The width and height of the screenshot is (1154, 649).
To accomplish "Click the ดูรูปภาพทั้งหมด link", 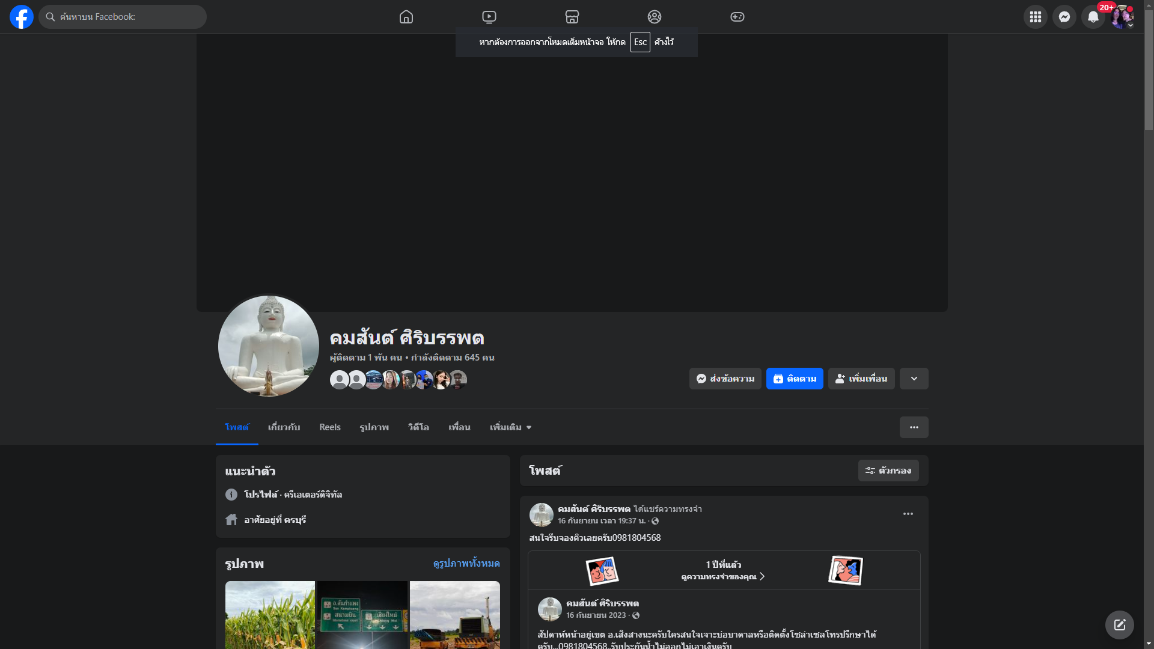I will (x=466, y=563).
